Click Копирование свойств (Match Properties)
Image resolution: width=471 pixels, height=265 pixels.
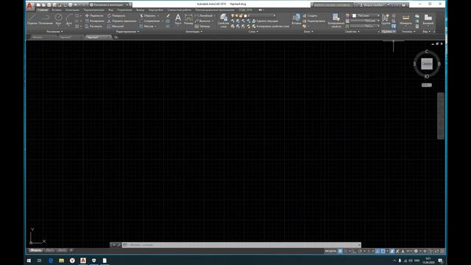pyautogui.click(x=336, y=21)
